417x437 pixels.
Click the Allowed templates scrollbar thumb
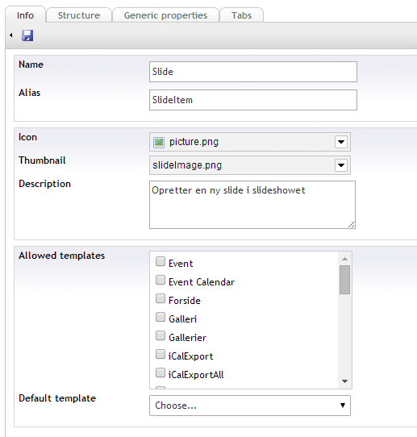tap(344, 280)
